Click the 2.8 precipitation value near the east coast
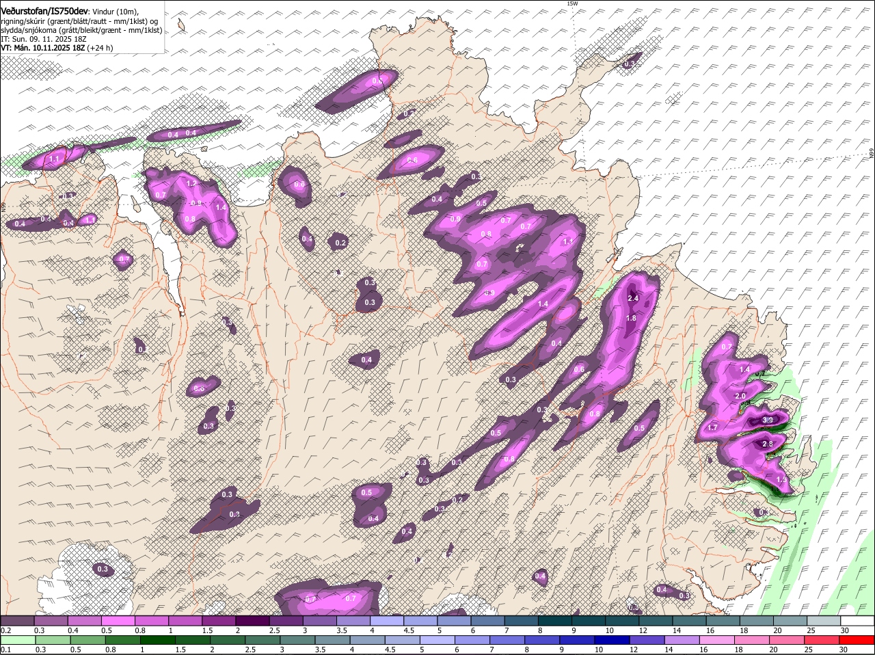 pyautogui.click(x=767, y=444)
